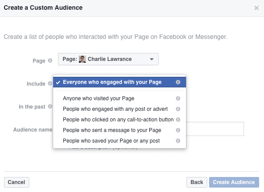264x192 pixels.
Task: Click the Back button
Action: (197, 182)
